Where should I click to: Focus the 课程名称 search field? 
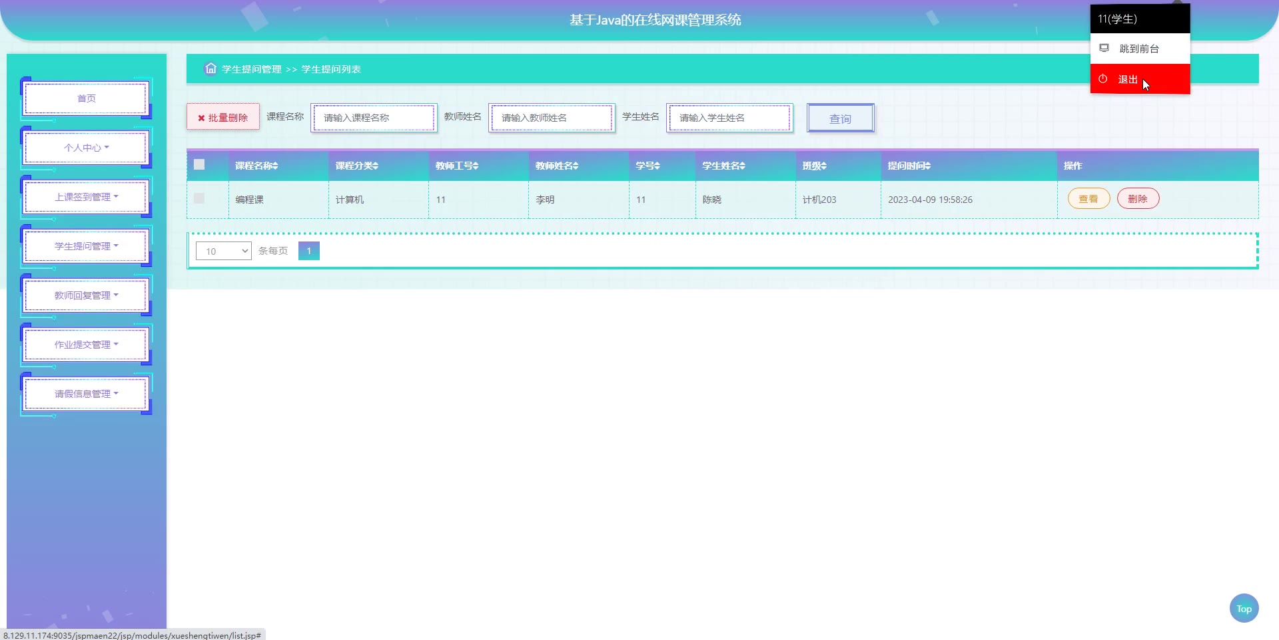pos(374,118)
